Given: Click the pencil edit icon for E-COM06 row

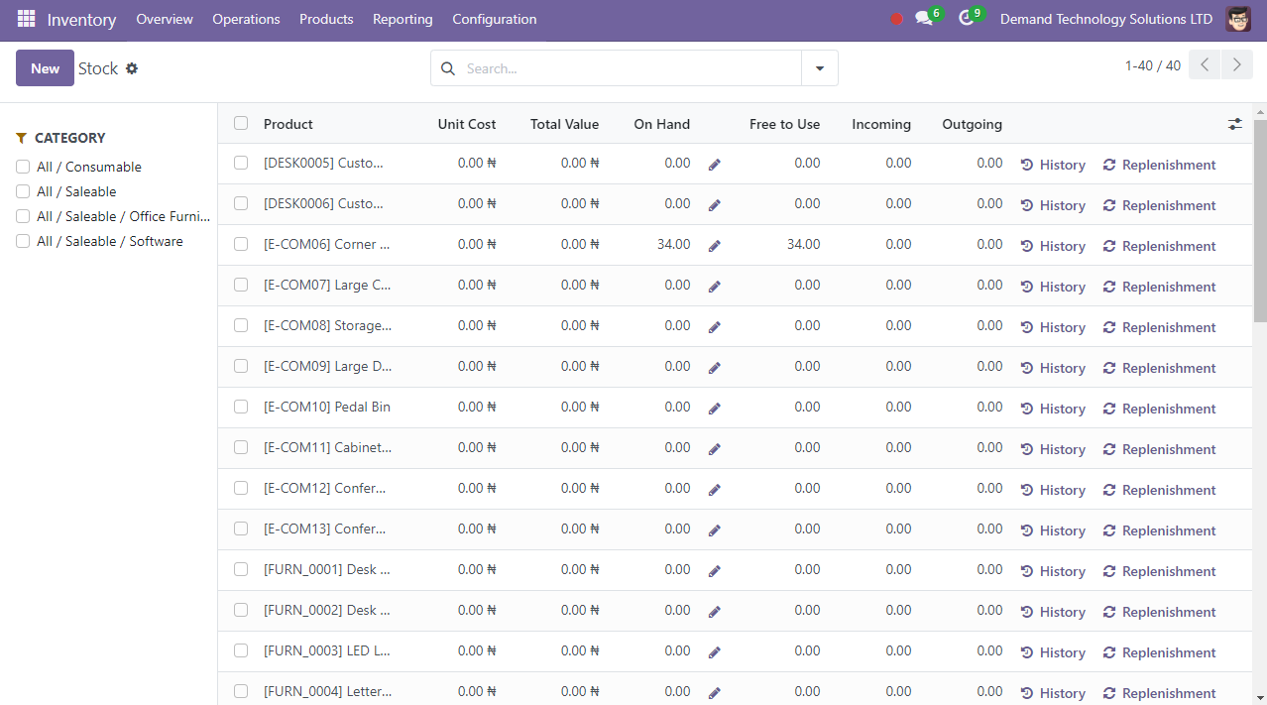Looking at the screenshot, I should 714,246.
